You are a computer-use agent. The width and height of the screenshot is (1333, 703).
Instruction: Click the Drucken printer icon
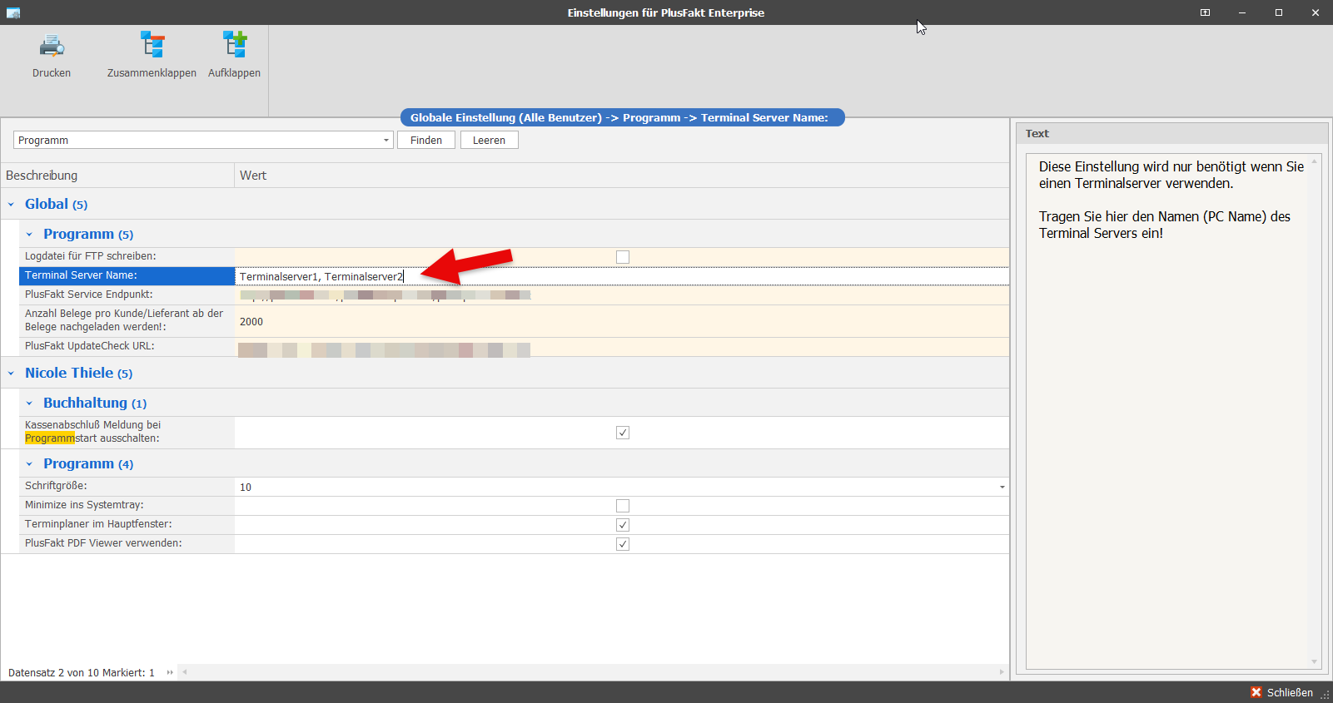pyautogui.click(x=52, y=45)
